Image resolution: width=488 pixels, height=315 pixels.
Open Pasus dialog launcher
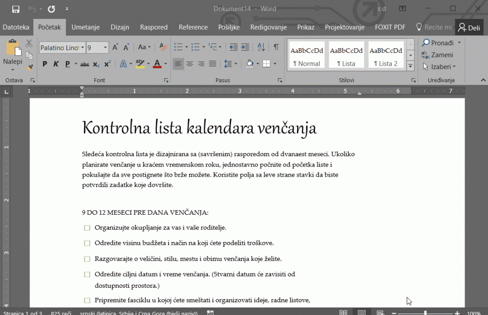pos(280,80)
